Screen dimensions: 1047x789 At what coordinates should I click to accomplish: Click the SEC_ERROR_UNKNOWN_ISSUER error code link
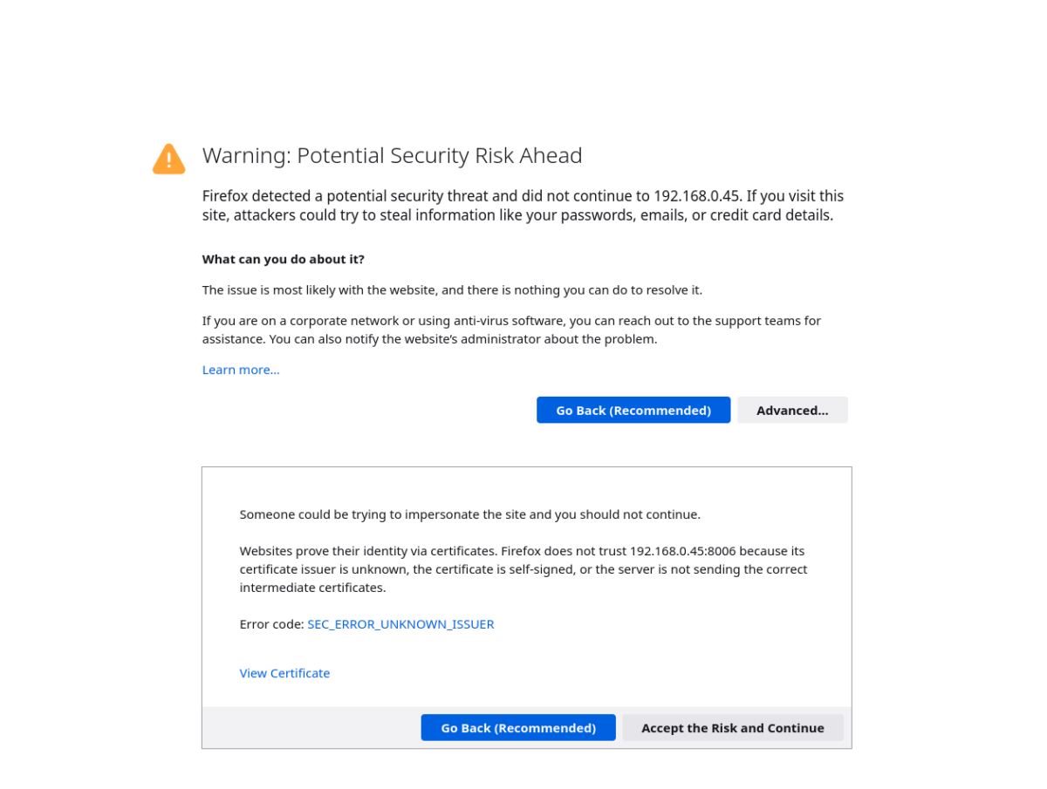pos(400,623)
